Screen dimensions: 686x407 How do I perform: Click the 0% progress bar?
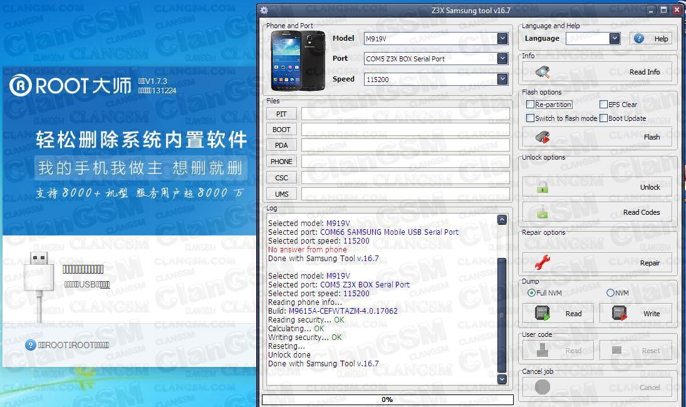click(387, 399)
